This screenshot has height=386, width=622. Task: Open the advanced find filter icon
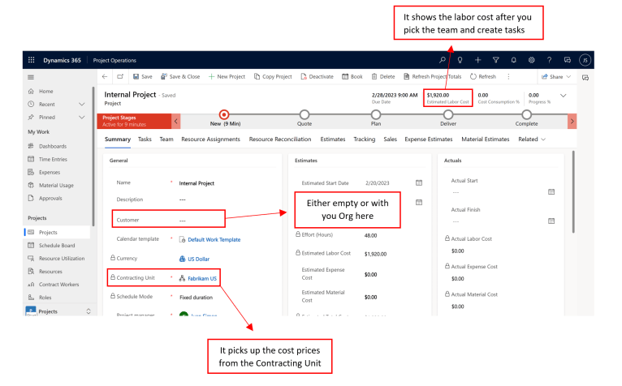pos(496,60)
